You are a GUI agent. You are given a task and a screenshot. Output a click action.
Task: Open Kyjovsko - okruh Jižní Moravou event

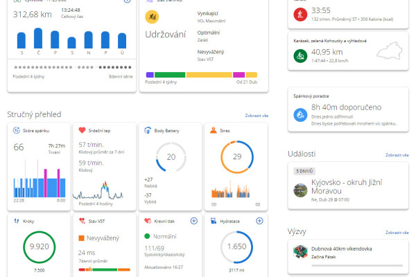coord(347,186)
